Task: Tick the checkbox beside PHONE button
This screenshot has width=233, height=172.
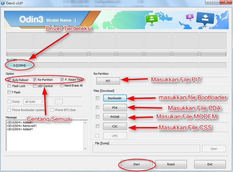Action: click(97, 117)
